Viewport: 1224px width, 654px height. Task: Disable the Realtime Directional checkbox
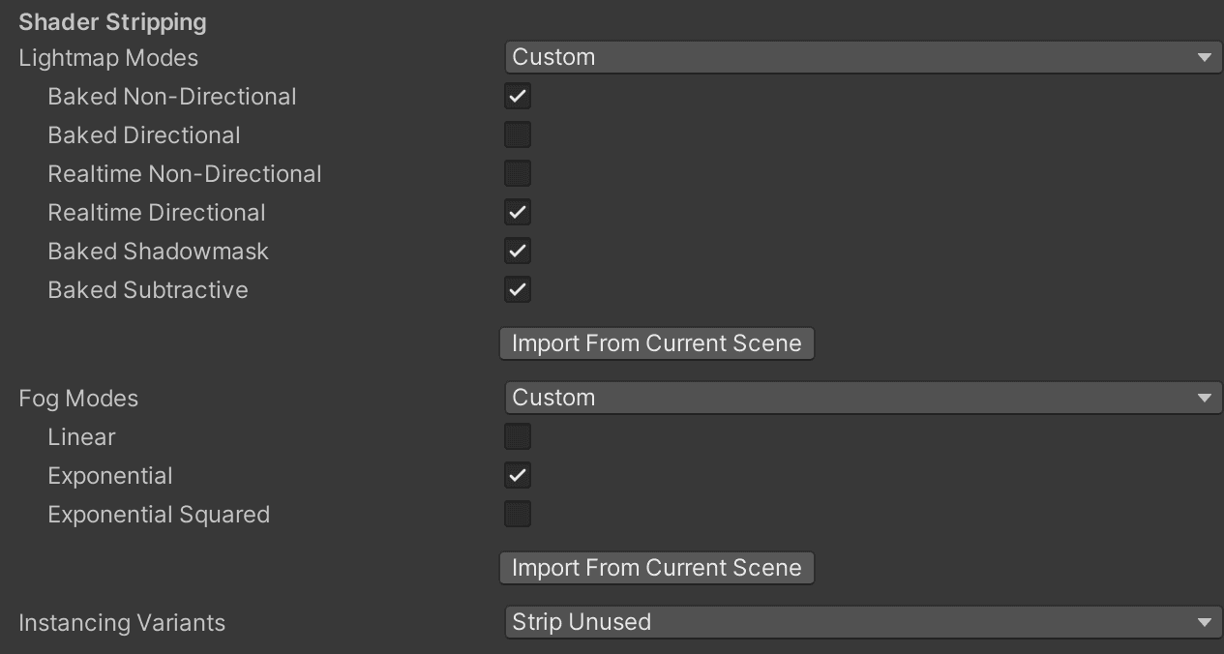pyautogui.click(x=517, y=212)
